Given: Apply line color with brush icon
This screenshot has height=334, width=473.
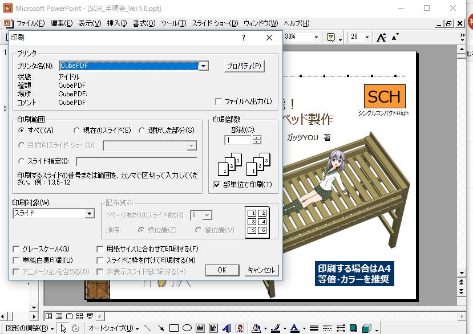Looking at the screenshot, I should (276, 328).
